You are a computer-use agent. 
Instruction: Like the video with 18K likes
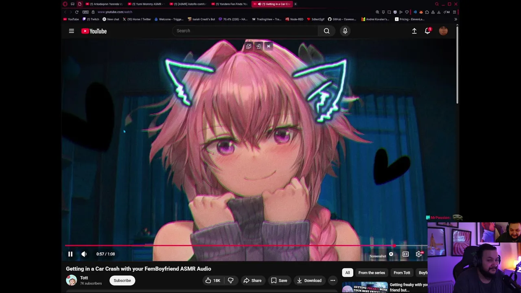(x=212, y=280)
